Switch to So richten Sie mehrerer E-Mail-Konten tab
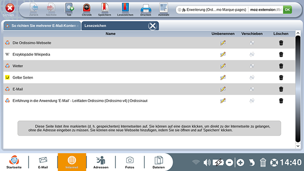The image size is (304, 171). point(42,26)
